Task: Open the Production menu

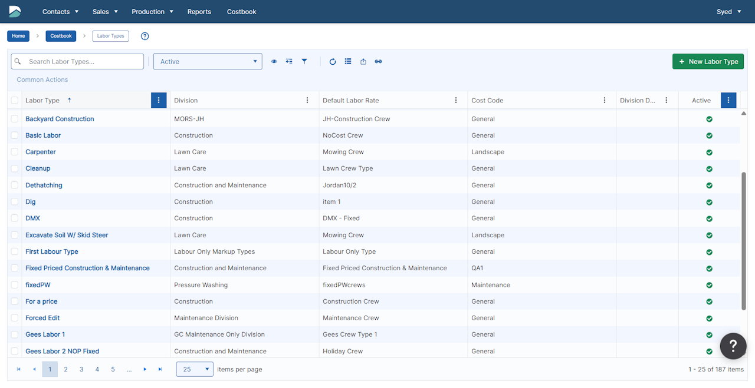Action: point(152,12)
